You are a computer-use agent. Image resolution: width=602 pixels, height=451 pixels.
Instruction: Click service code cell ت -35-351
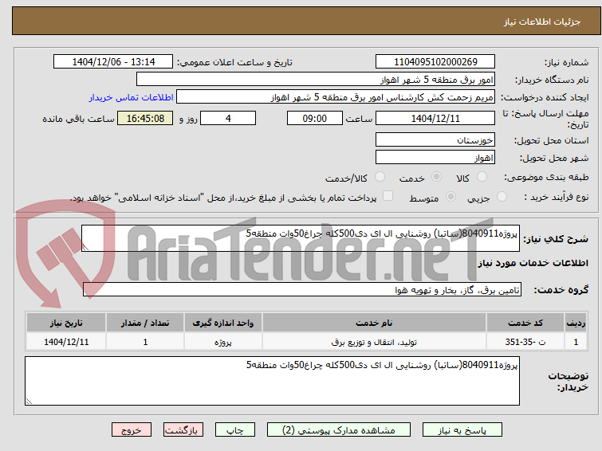click(525, 342)
